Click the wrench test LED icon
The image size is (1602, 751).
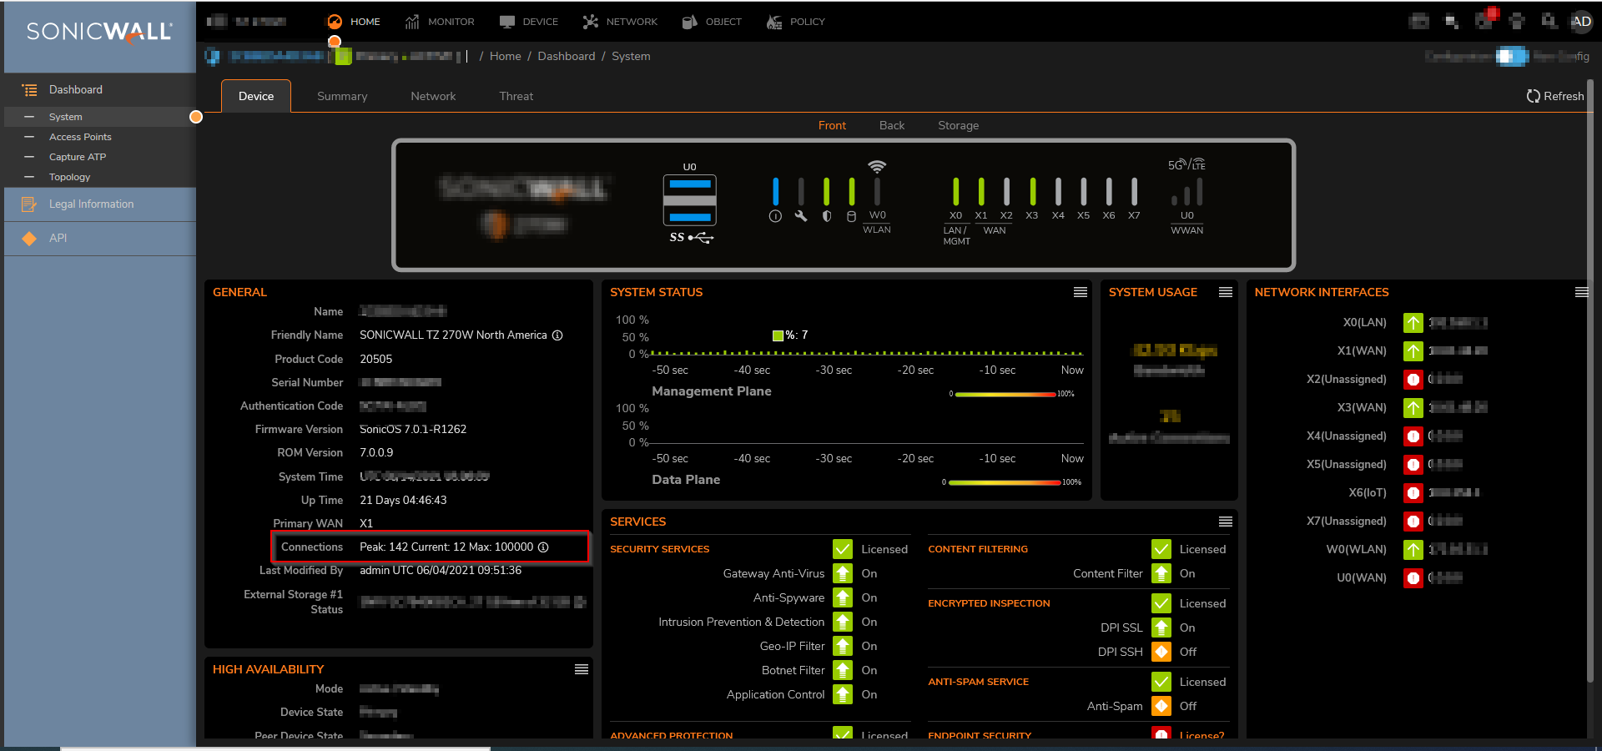801,216
